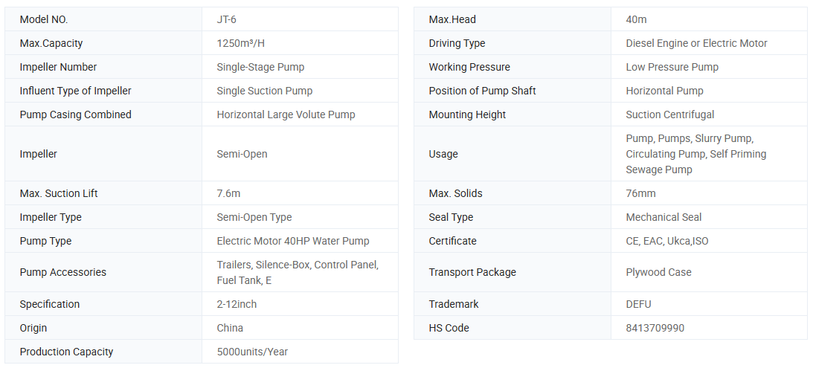Click the JT-6 model number value
Screen dimensions: 813x368
[228, 19]
